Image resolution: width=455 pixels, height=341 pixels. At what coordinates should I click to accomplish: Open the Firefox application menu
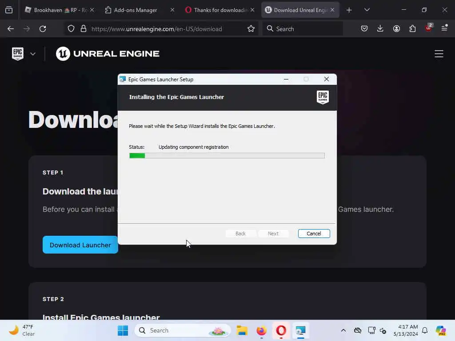coord(444,28)
